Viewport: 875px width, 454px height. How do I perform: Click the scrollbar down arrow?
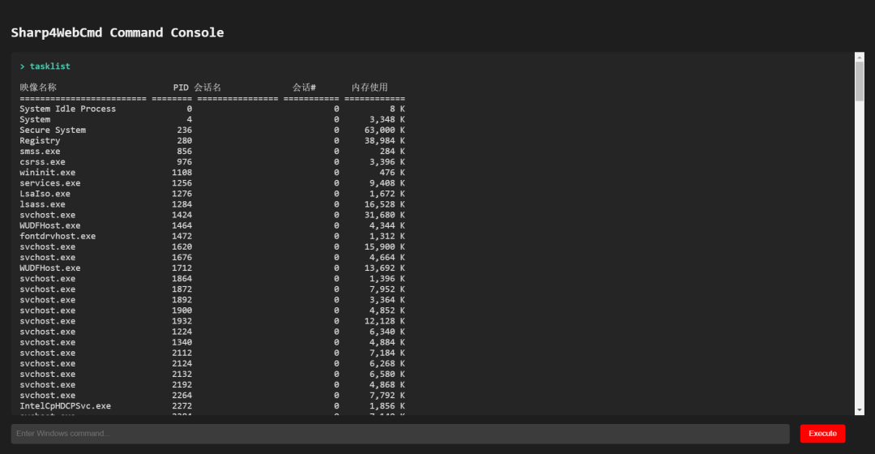pyautogui.click(x=860, y=410)
